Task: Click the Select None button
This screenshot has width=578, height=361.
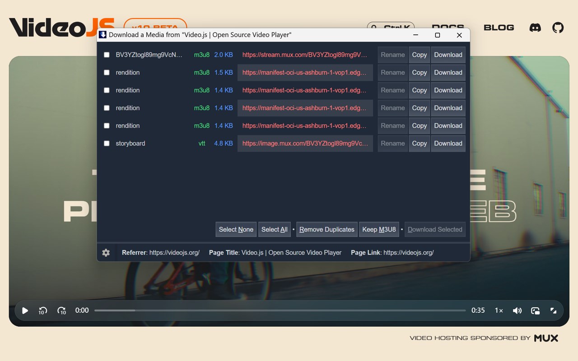Action: point(236,229)
